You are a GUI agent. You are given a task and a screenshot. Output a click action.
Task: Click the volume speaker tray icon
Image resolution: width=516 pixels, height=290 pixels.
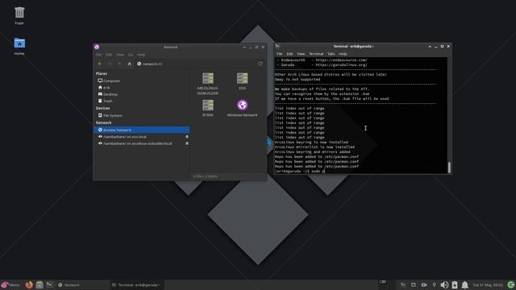click(x=444, y=284)
